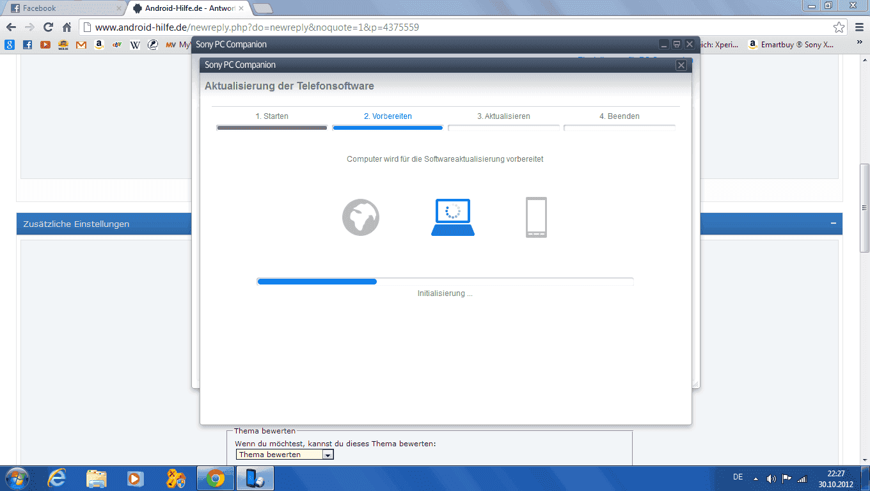Screen dimensions: 870x491
Task: Open the first Amazon bookmark icon
Action: [99, 45]
